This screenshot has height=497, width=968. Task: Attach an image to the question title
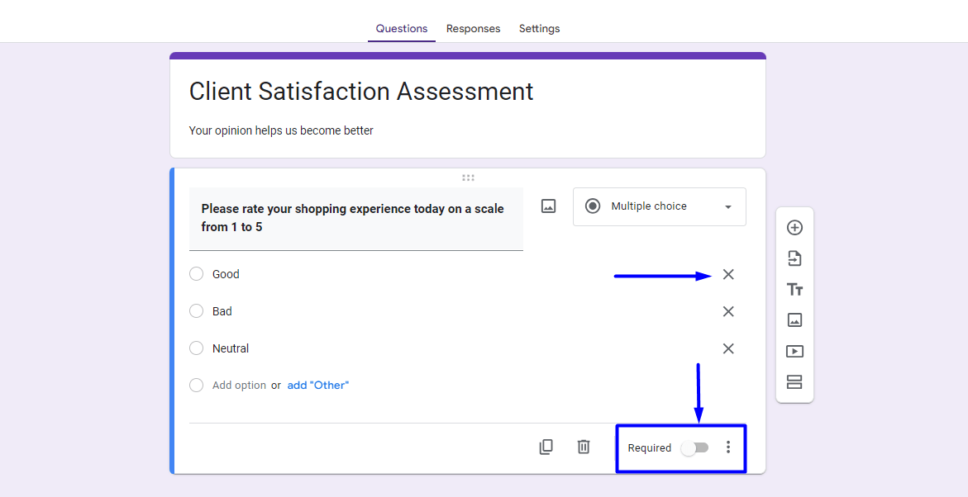point(548,206)
